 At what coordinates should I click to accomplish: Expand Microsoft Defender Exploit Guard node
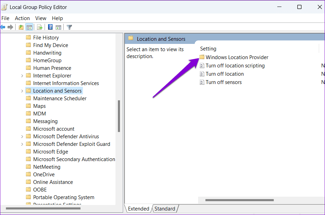pyautogui.click(x=22, y=144)
